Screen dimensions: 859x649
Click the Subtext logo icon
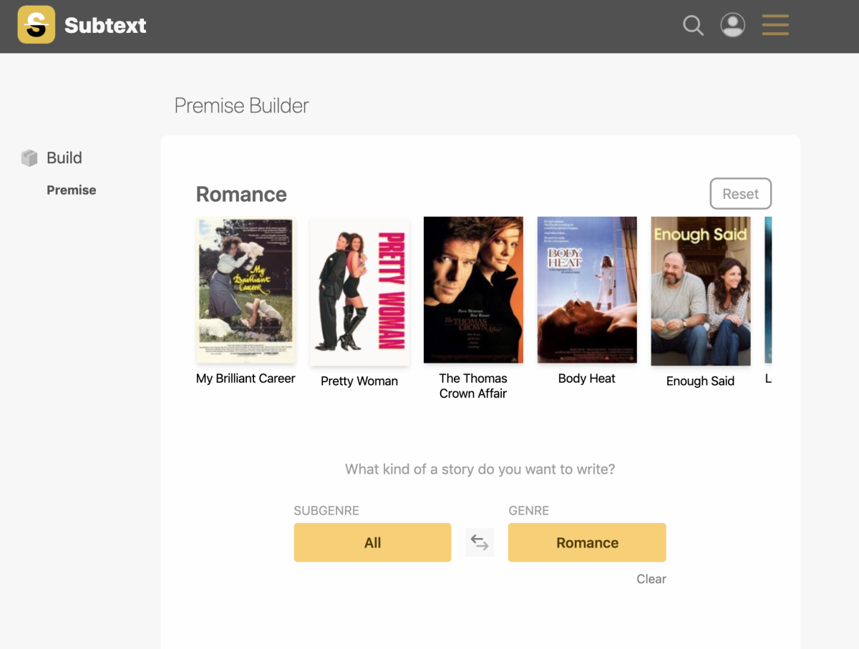pyautogui.click(x=37, y=25)
